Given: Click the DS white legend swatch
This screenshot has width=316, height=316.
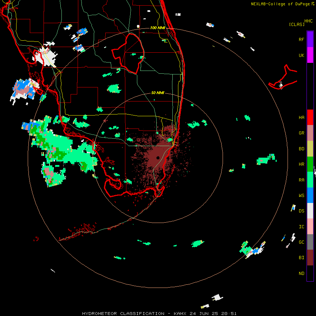Looking at the screenshot, I should (310, 211).
